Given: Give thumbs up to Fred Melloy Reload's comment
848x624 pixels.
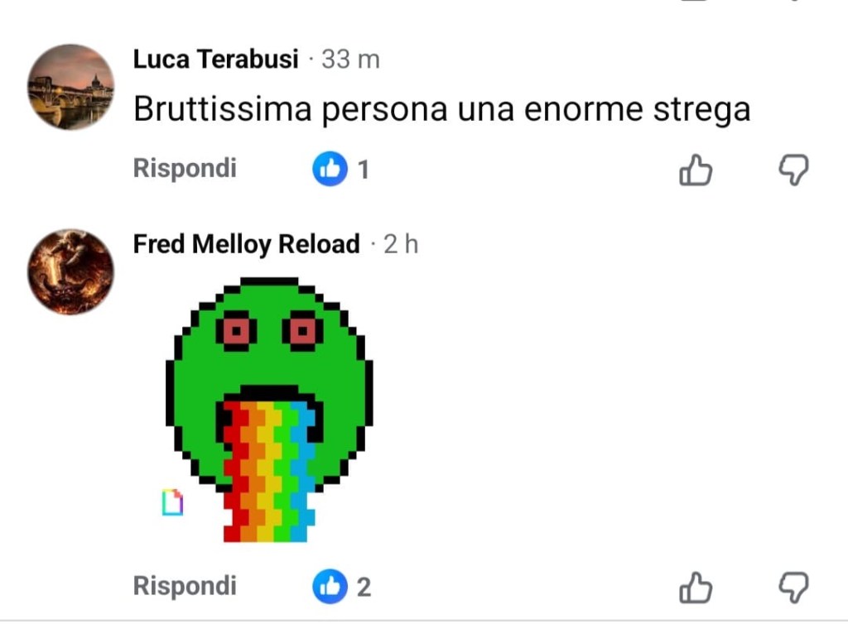Looking at the screenshot, I should click(x=696, y=588).
